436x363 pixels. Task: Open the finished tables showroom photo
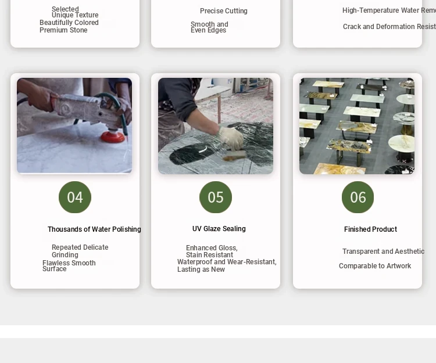pyautogui.click(x=357, y=126)
